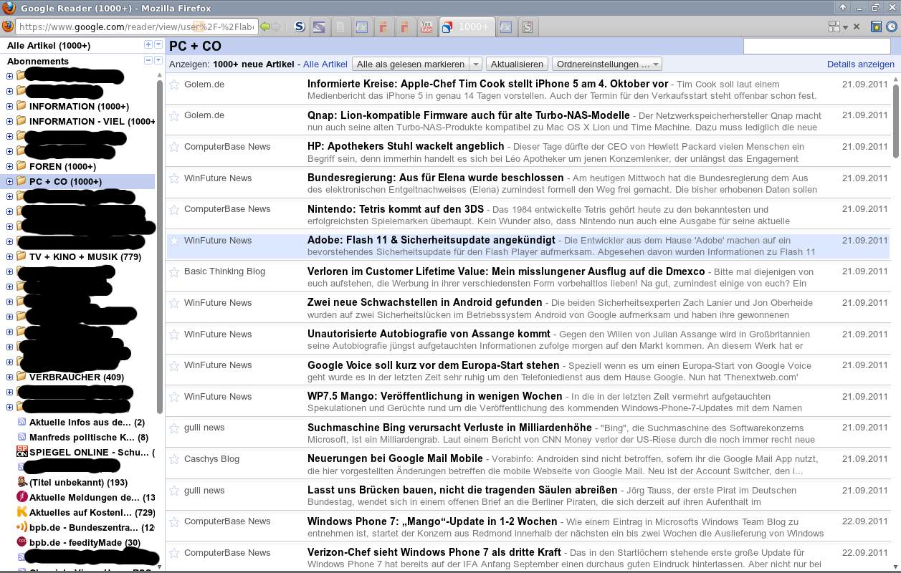Expand the PC + CO folder tree node
The image size is (901, 573).
pyautogui.click(x=9, y=181)
